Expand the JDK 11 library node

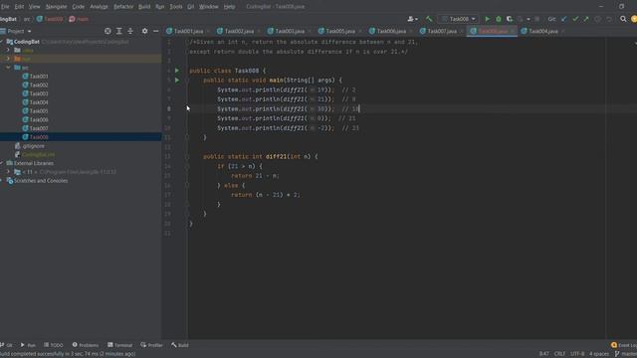click(8, 172)
